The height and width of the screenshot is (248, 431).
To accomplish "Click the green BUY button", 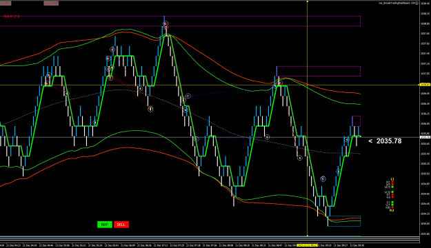I will [104, 225].
